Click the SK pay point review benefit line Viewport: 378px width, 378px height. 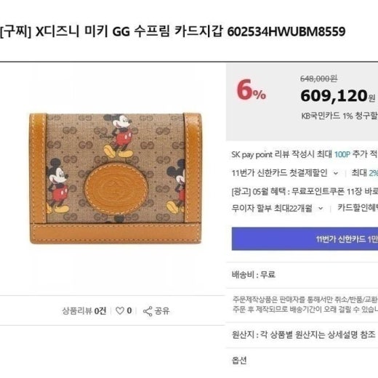click(305, 154)
